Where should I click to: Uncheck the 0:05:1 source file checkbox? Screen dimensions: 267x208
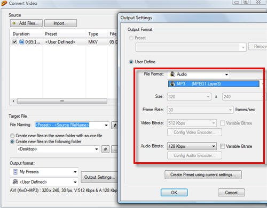(14, 42)
